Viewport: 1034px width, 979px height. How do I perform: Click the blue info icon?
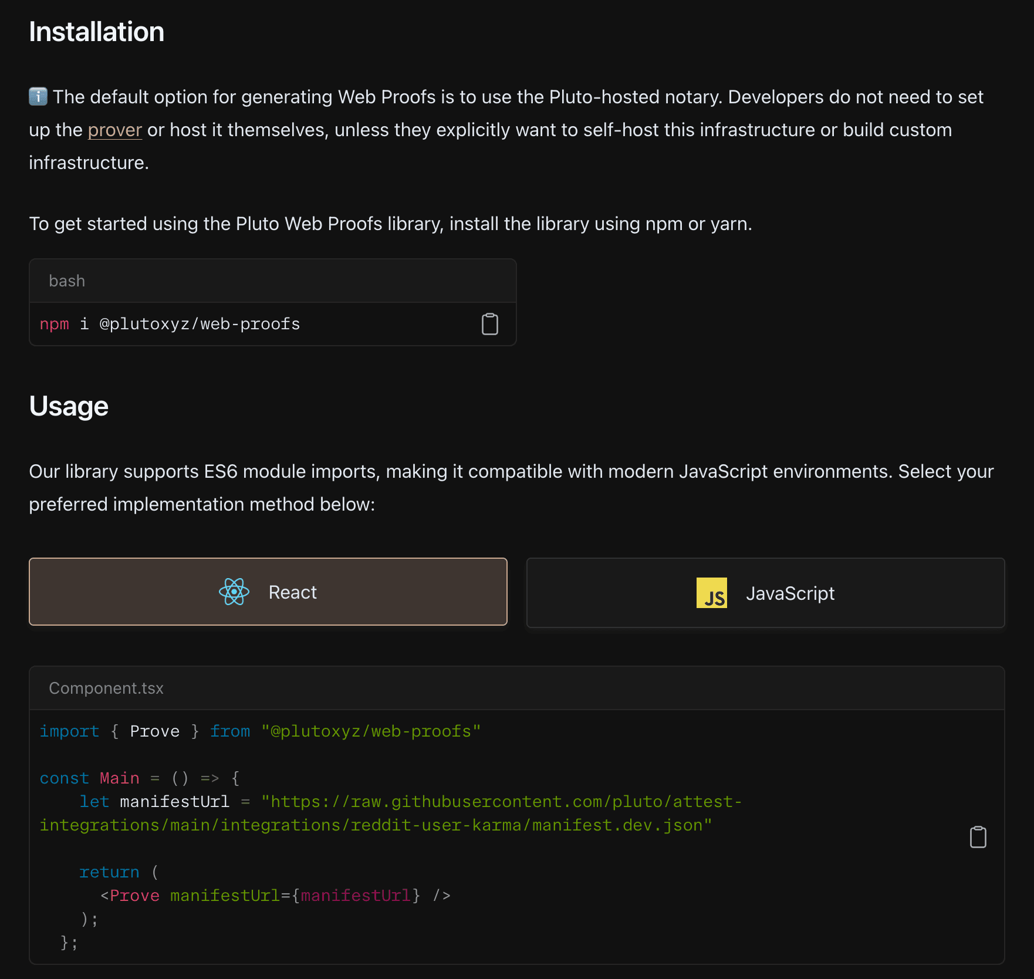pos(38,96)
